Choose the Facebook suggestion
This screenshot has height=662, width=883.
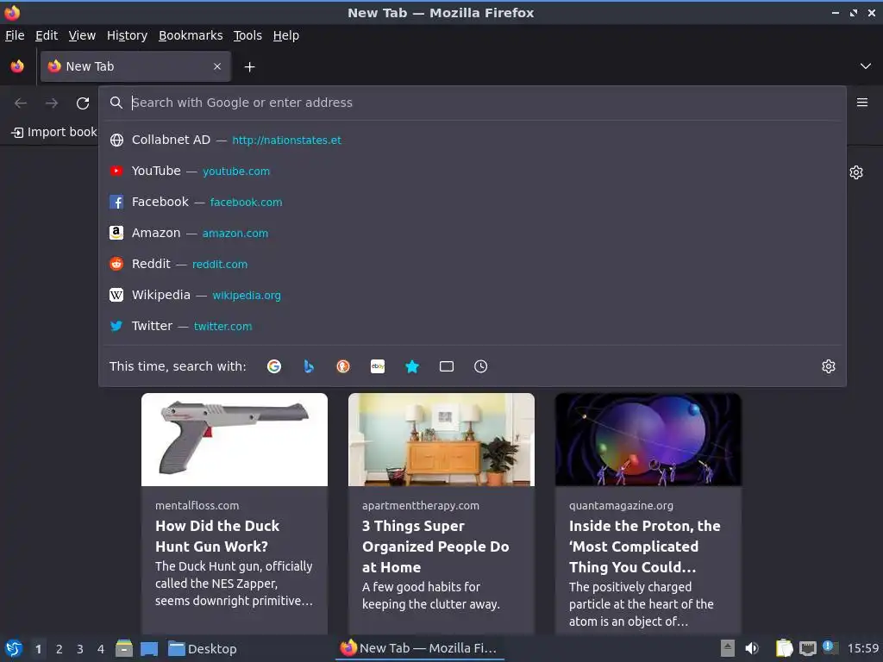(x=473, y=202)
